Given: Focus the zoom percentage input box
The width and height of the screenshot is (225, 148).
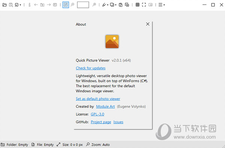Looking at the screenshot, I should [x=83, y=5].
